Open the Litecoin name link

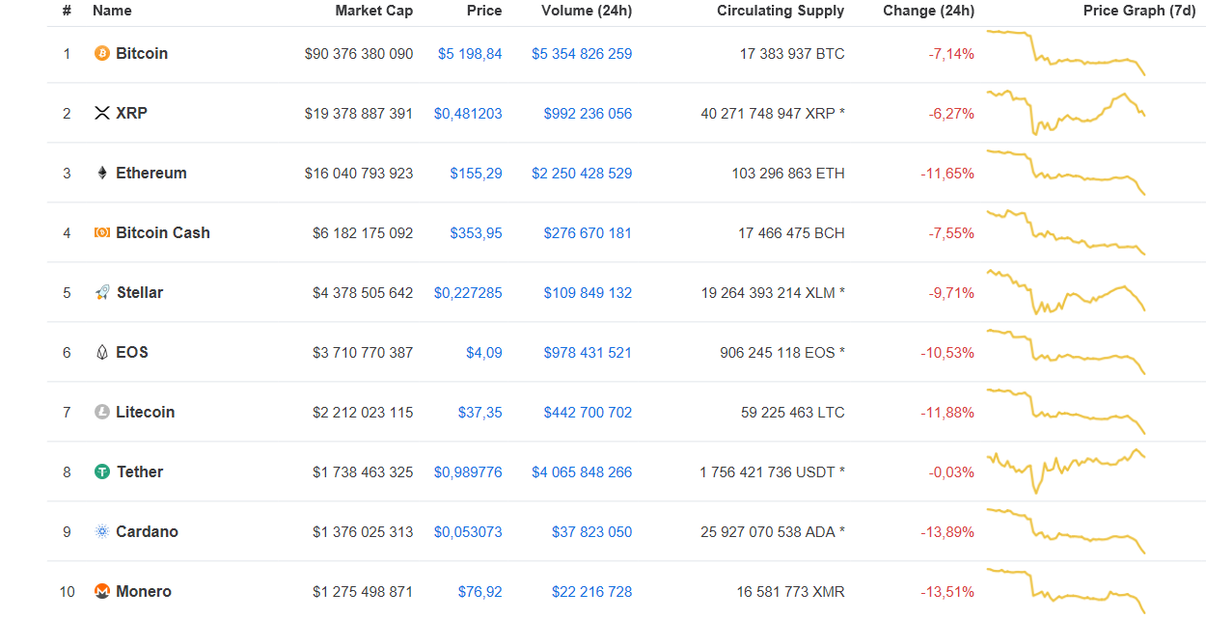146,413
